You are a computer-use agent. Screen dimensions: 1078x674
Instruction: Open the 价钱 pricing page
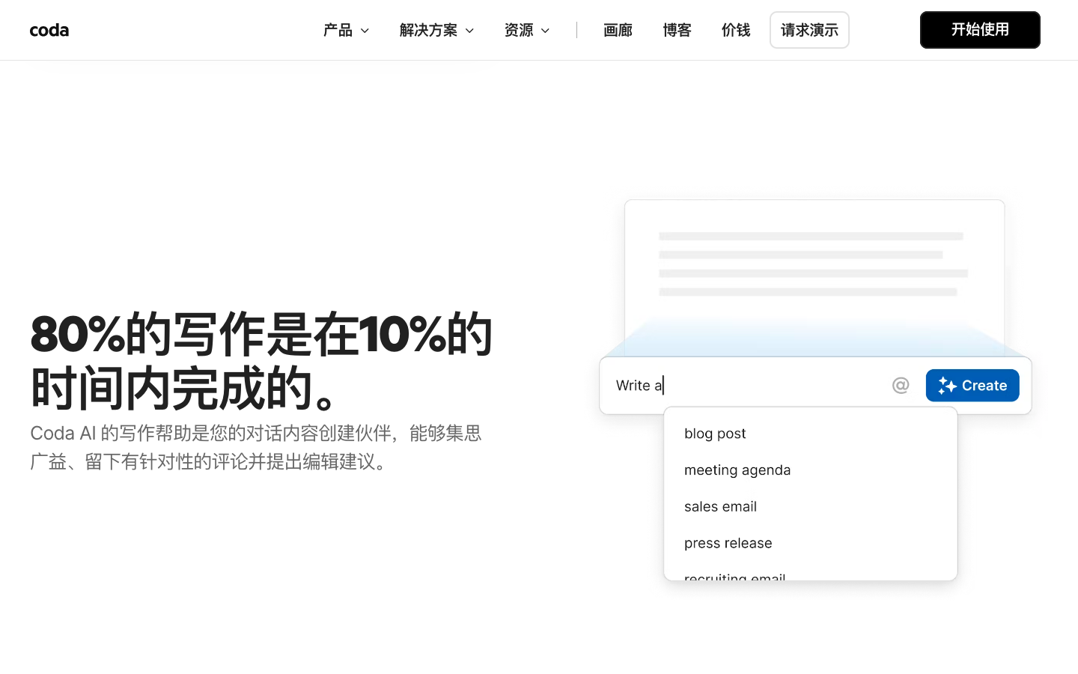pos(735,30)
